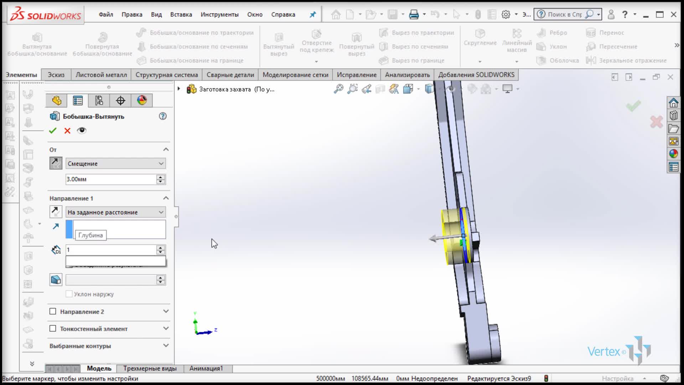The height and width of the screenshot is (385, 684).
Task: Click the Поиск в Справке search box
Action: (565, 14)
